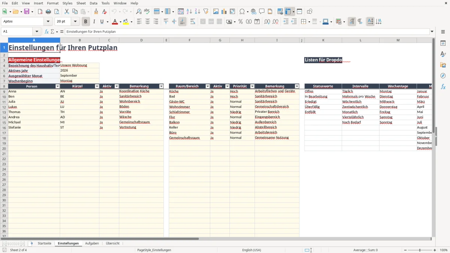This screenshot has width=450, height=253.
Task: Click column header D
Action: pos(141,40)
